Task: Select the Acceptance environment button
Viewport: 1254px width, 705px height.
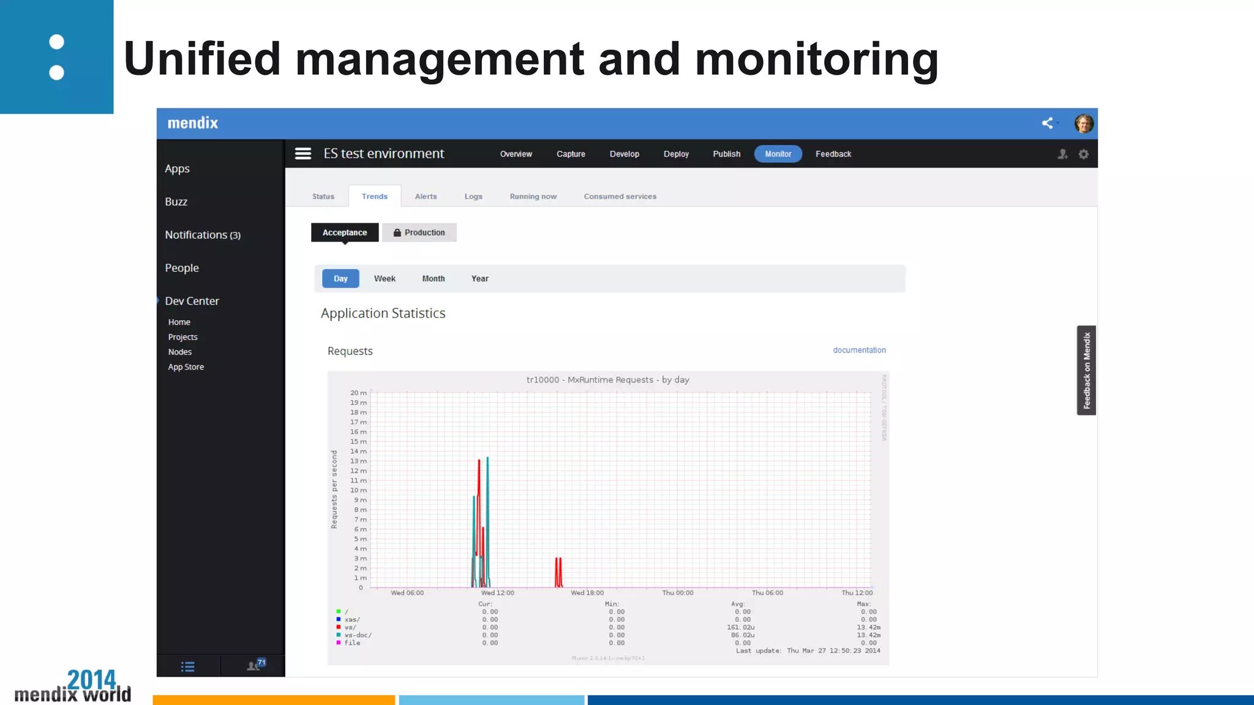Action: (345, 233)
